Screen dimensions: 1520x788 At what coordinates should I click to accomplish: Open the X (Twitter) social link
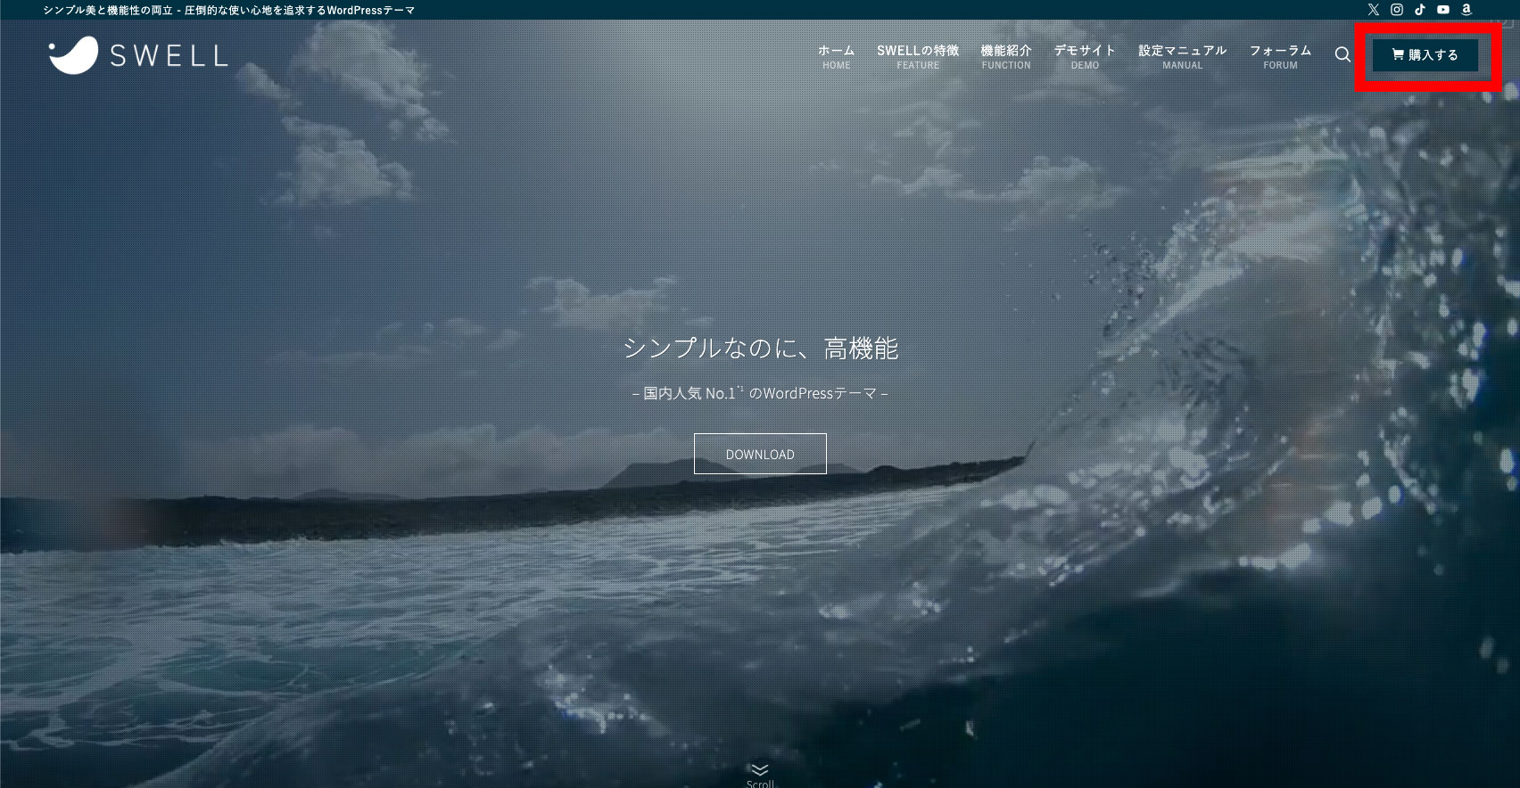coord(1374,10)
